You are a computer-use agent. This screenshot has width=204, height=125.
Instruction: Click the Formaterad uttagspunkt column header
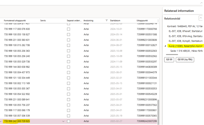[x=15, y=20]
